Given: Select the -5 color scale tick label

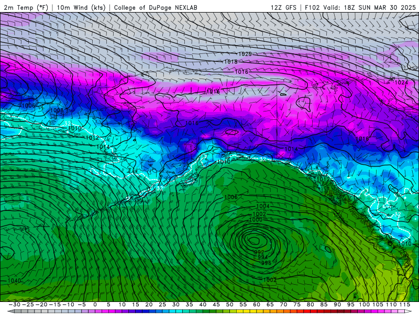Looking at the screenshot, I should click(82, 305).
